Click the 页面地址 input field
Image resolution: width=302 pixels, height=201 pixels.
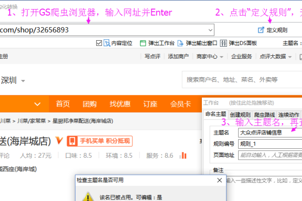click(270, 155)
